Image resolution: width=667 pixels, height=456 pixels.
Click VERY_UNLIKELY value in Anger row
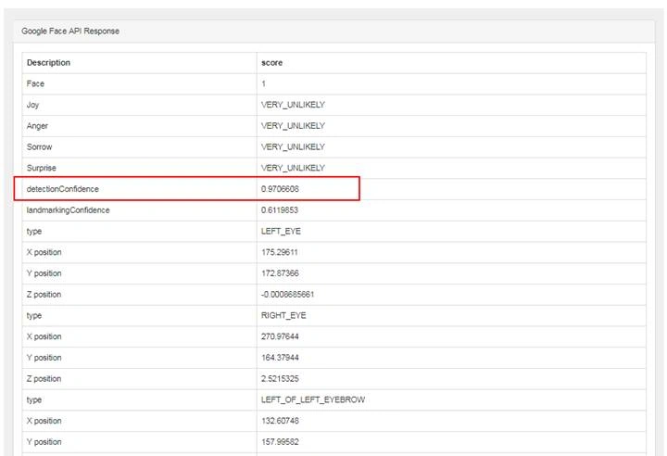[293, 126]
